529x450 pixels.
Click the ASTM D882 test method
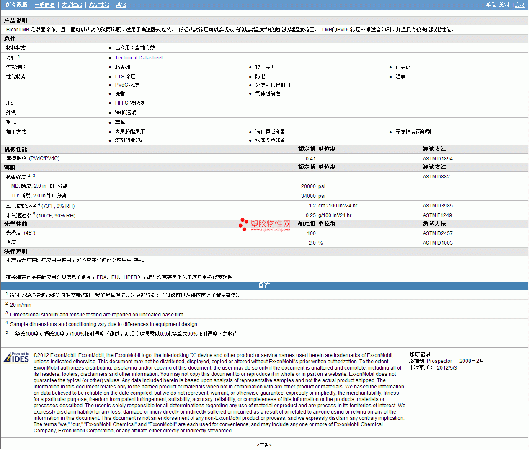436,177
